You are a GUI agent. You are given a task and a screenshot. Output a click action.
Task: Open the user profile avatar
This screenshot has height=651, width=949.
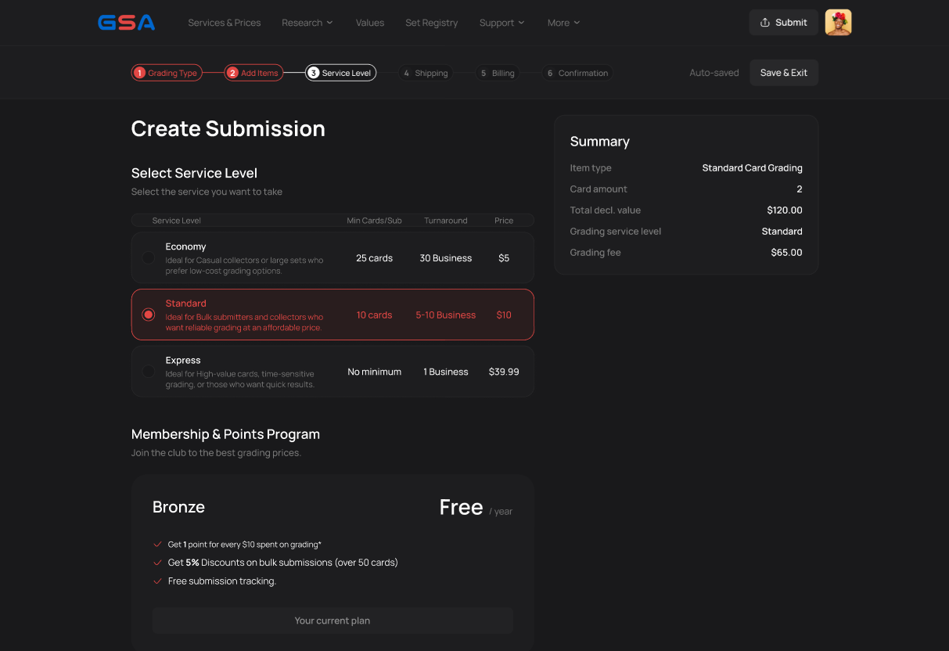[838, 23]
